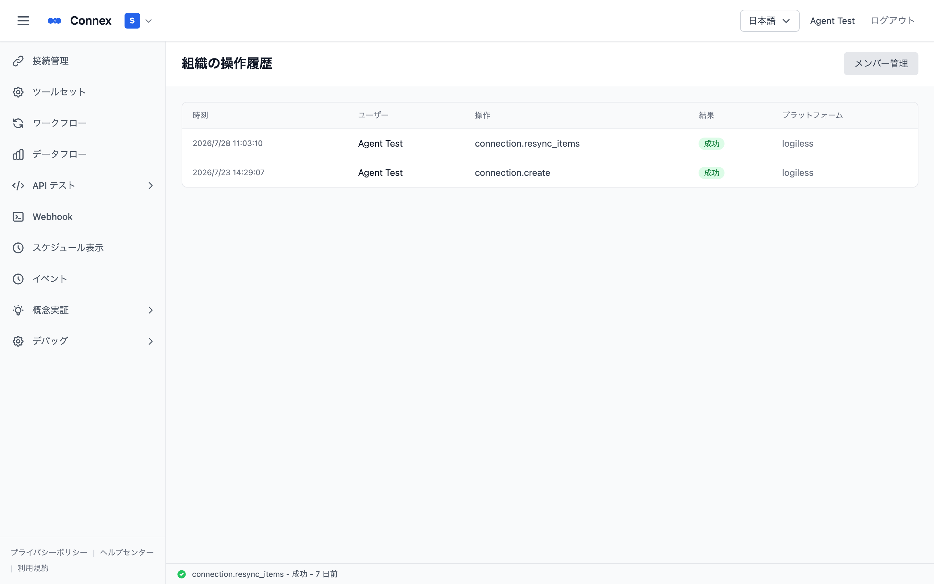Open プライバシーポリシー footer link

[x=49, y=552]
